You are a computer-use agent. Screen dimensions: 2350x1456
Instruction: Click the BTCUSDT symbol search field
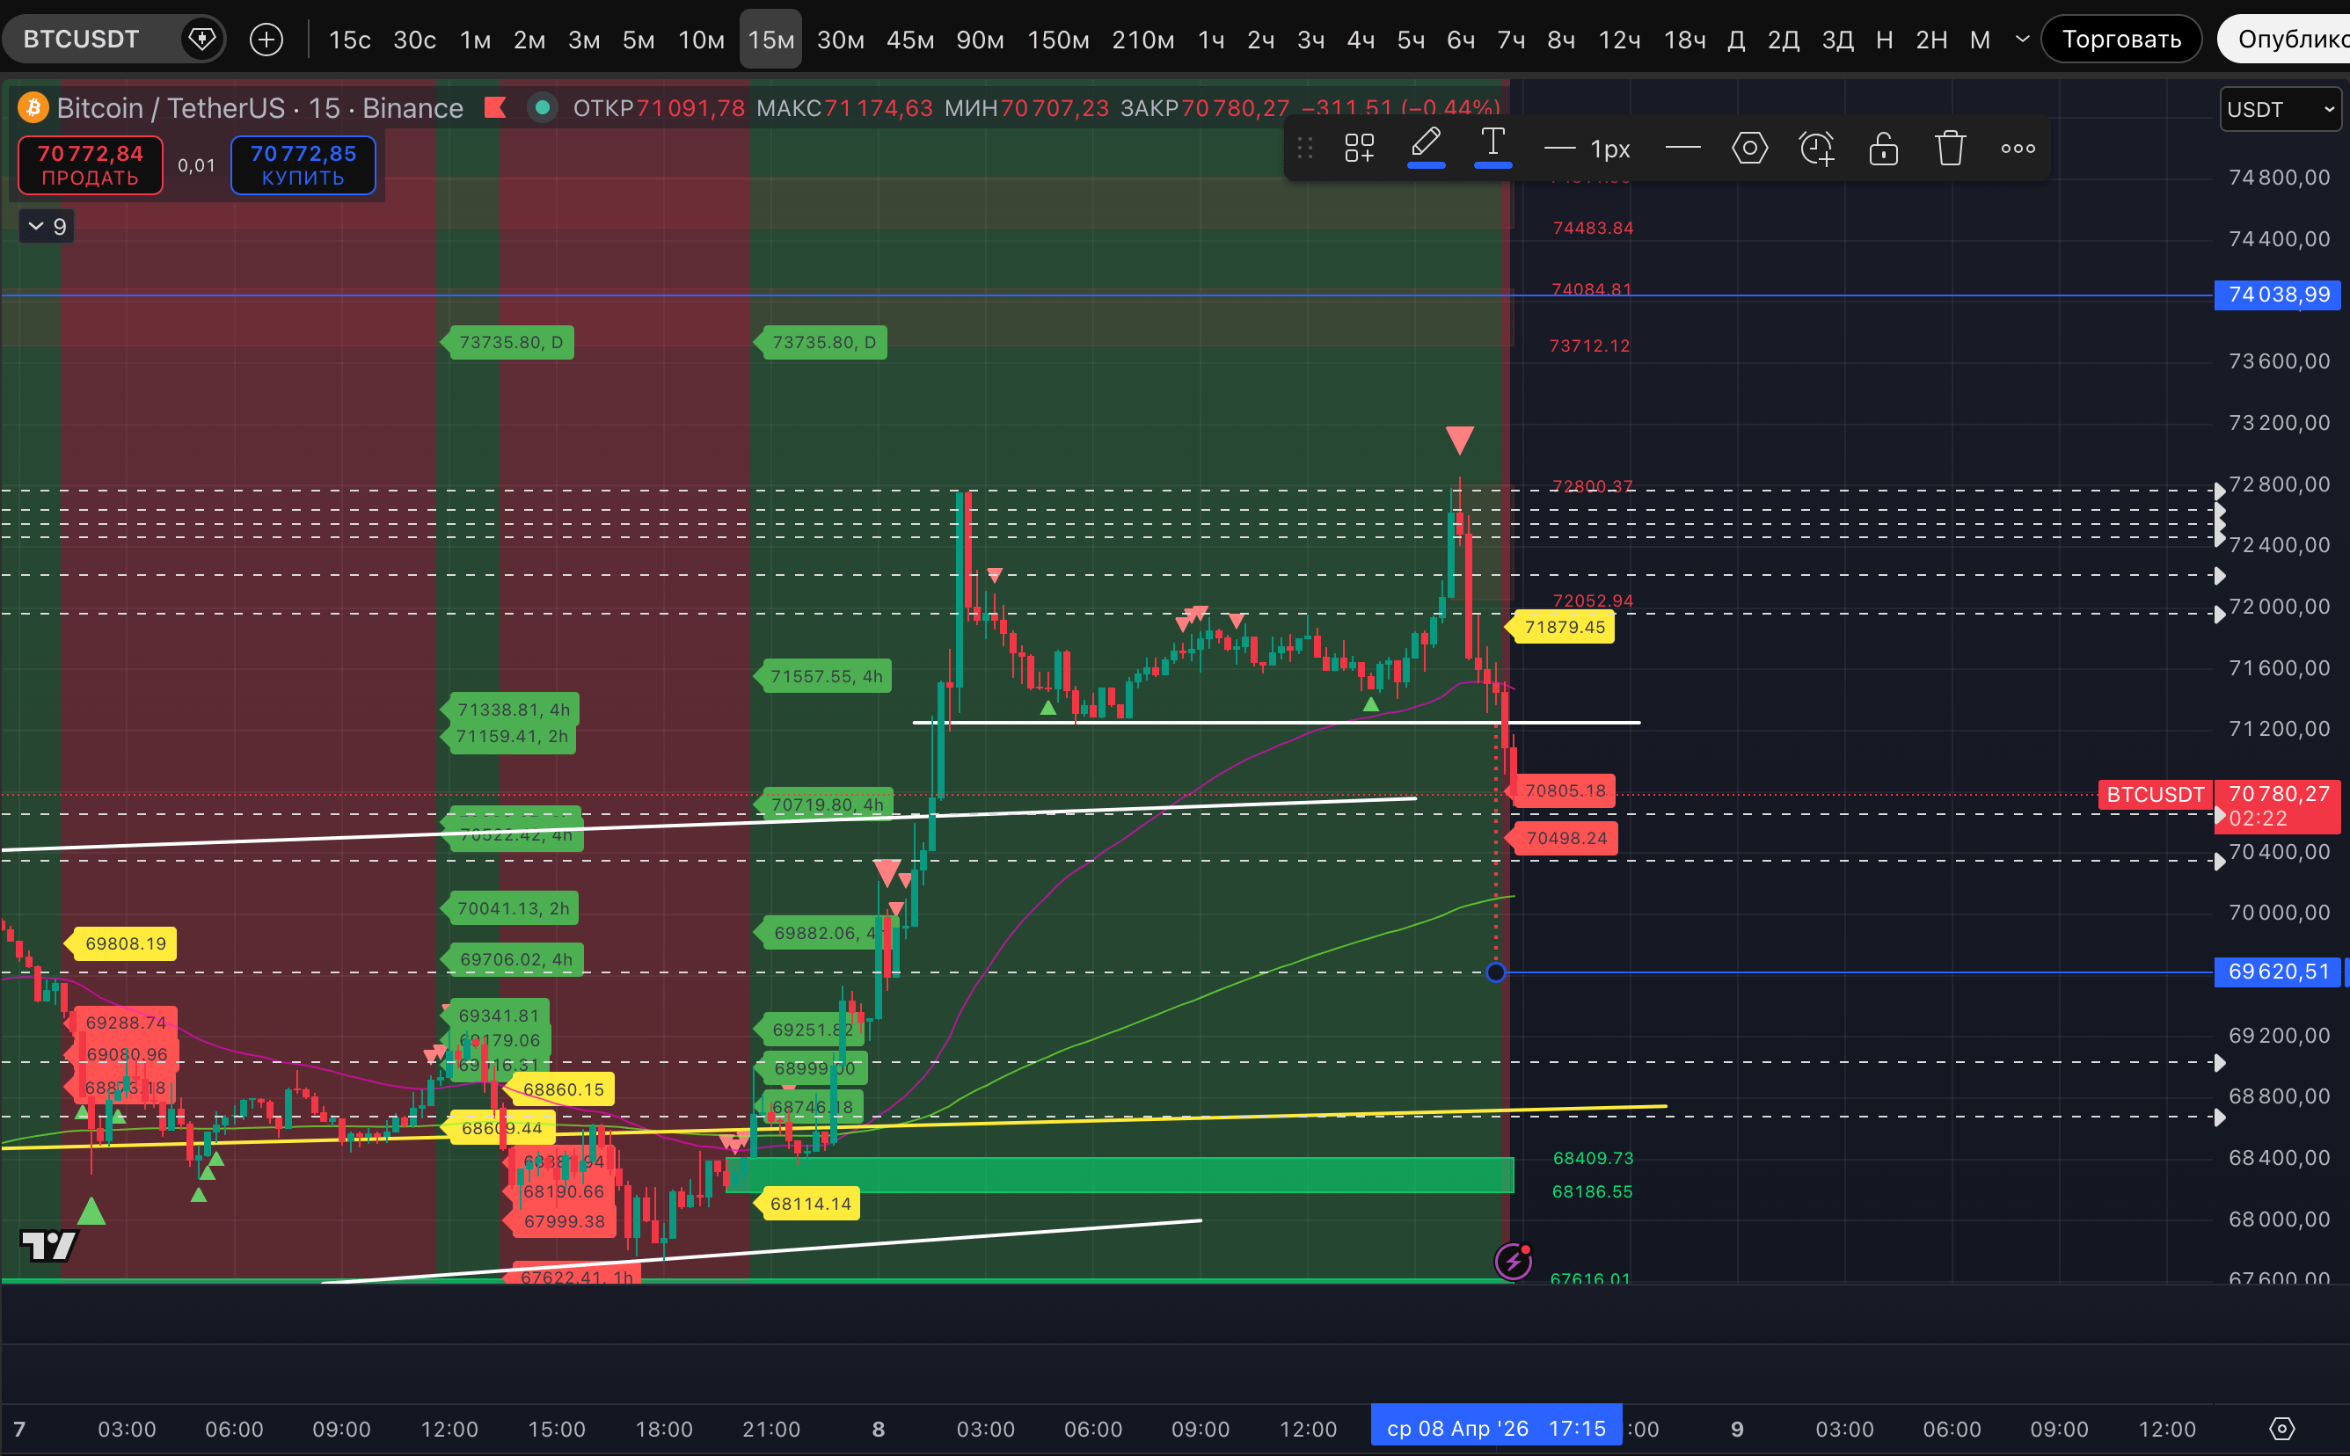coord(82,40)
